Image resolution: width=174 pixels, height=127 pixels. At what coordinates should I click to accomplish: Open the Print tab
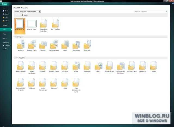pyautogui.click(x=4, y=34)
